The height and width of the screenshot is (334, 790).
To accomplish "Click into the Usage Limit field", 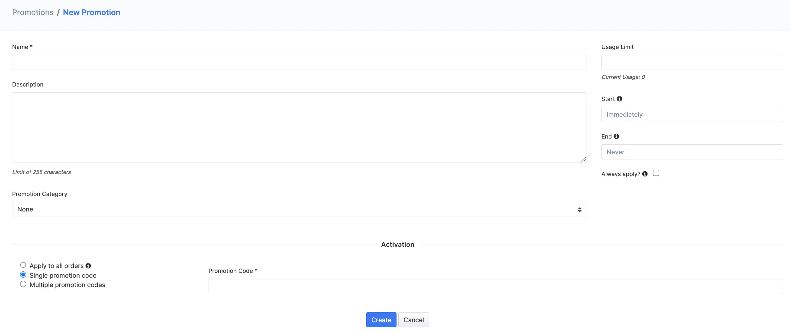I will coord(692,62).
